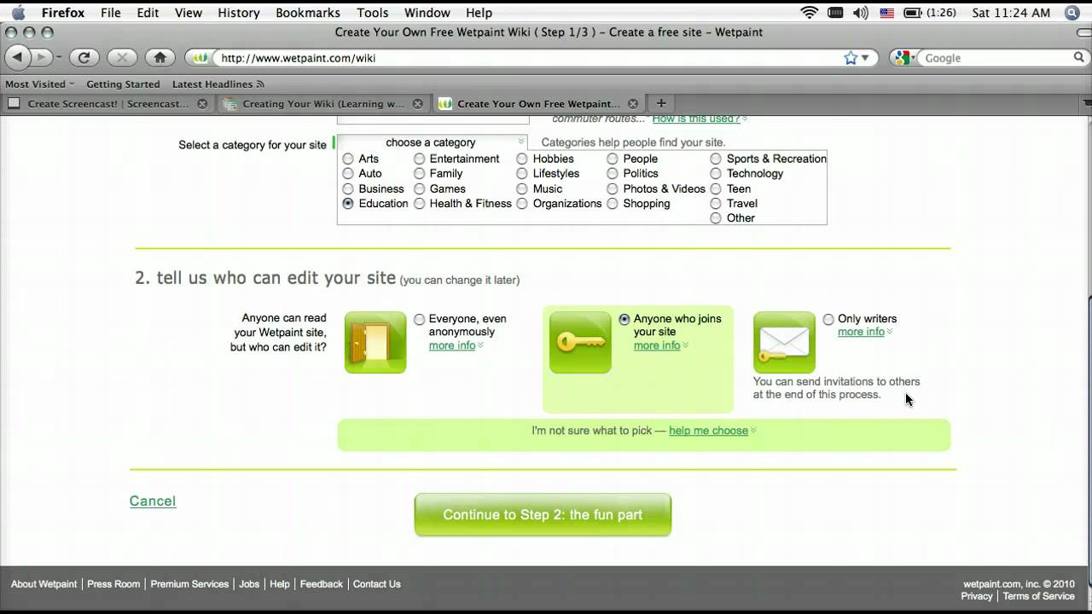Screen dimensions: 1092x614
Task: Click the open door edit-access icon
Action: pos(375,342)
